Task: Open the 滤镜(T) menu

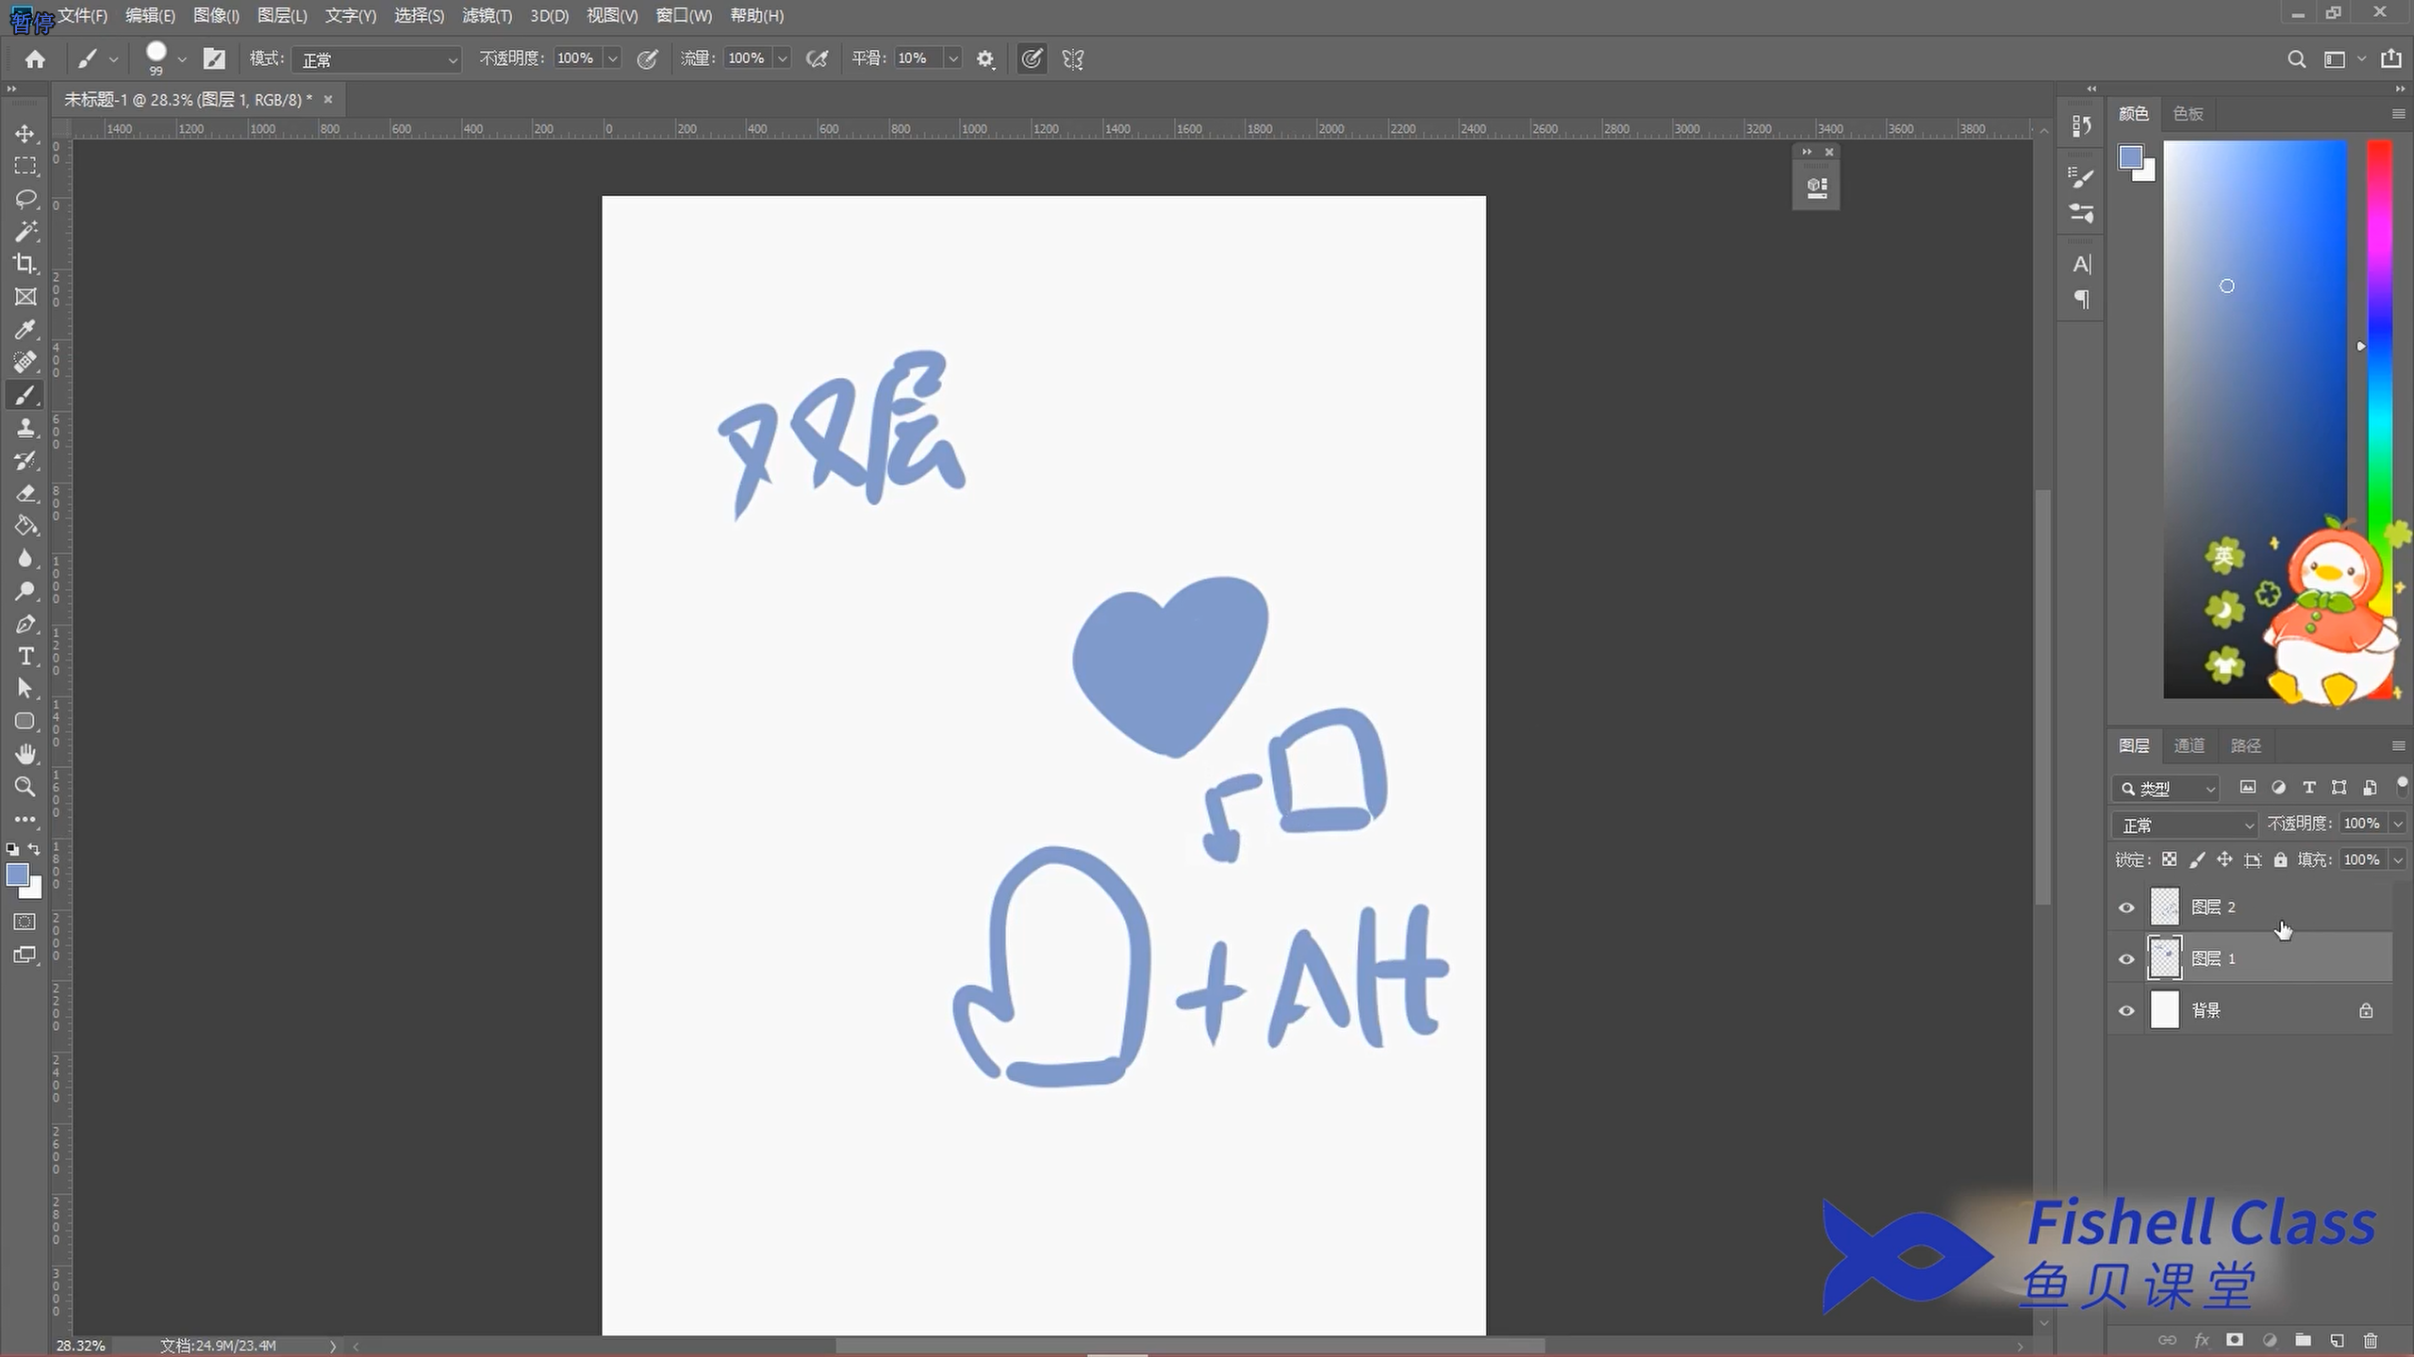Action: [487, 15]
